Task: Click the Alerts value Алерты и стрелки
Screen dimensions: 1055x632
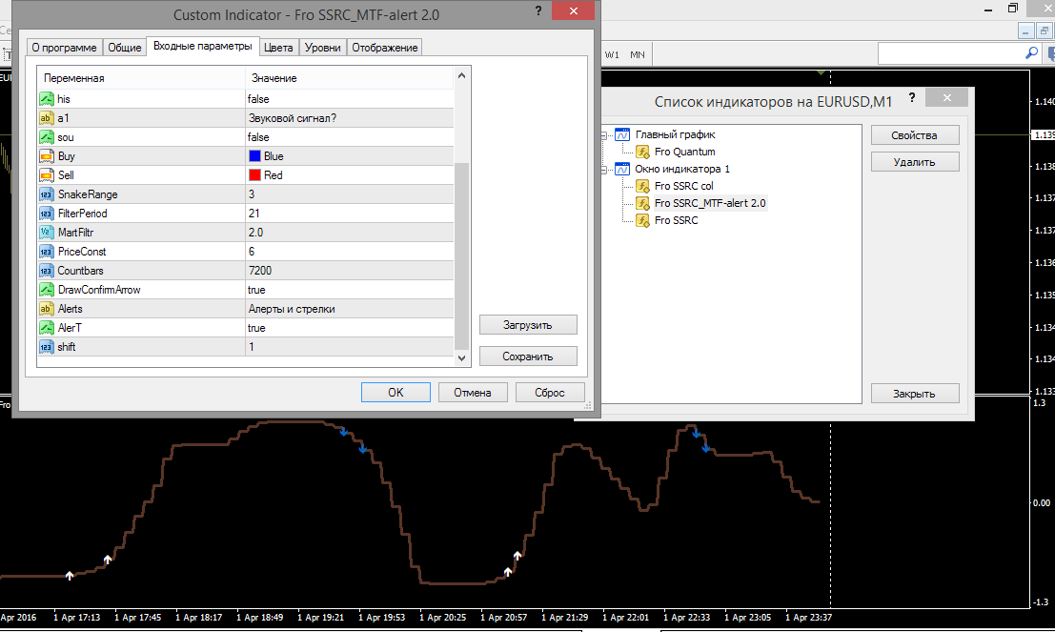Action: pos(349,309)
